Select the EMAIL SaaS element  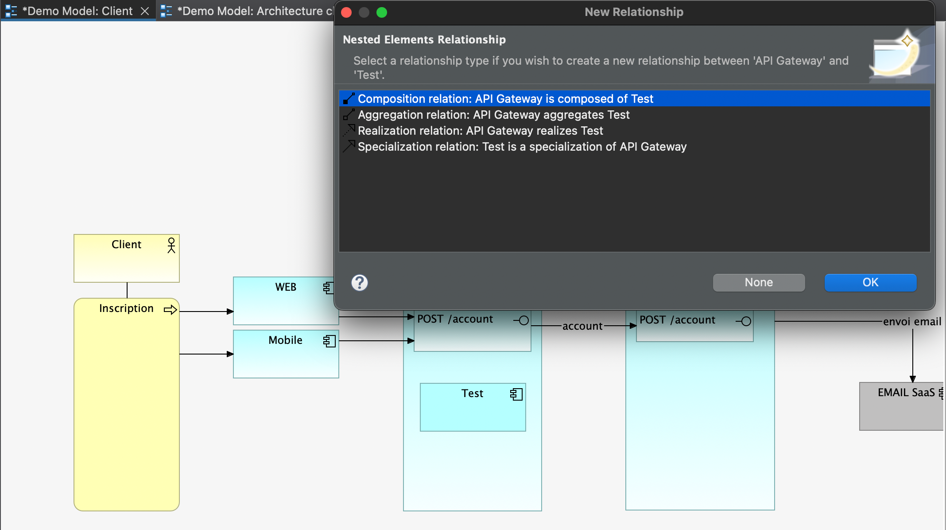click(902, 406)
